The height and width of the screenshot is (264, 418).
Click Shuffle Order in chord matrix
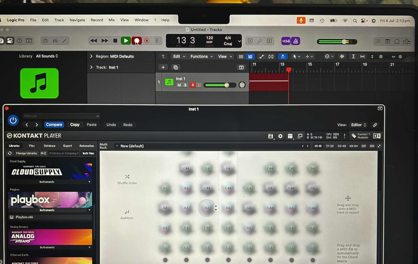point(127,180)
